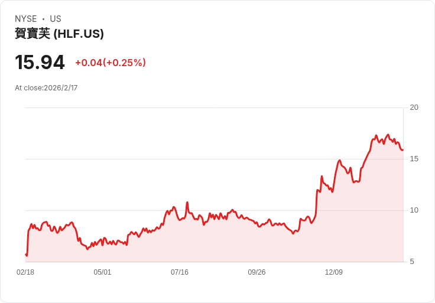435x303 pixels.
Task: Select the 09/26 date on x-axis
Action: tap(257, 272)
